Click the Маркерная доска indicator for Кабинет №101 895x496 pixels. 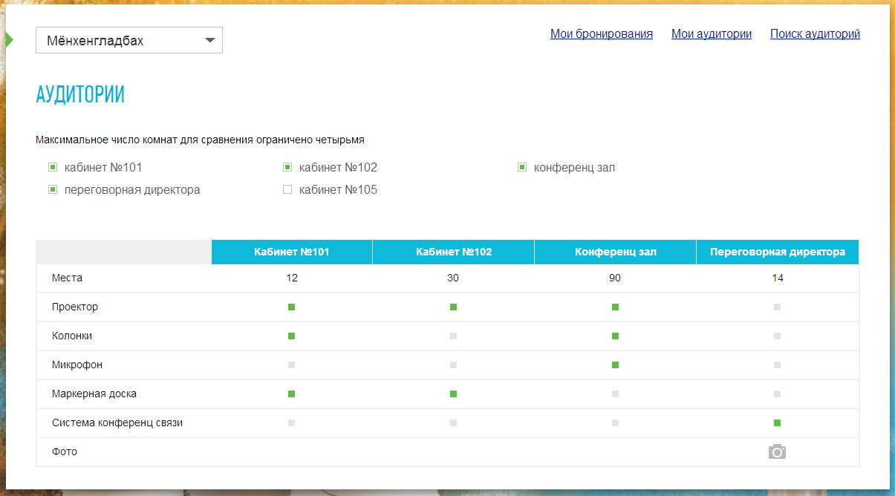[292, 394]
